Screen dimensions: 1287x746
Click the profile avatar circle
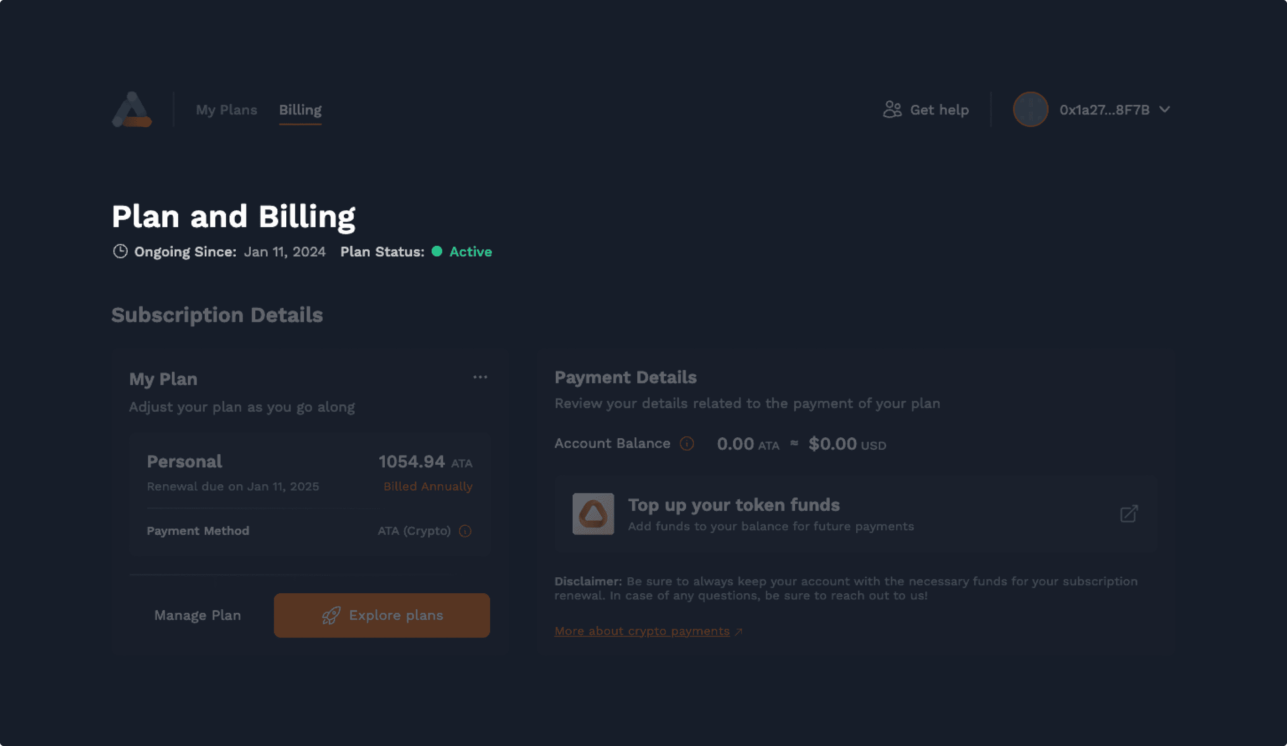(x=1030, y=109)
